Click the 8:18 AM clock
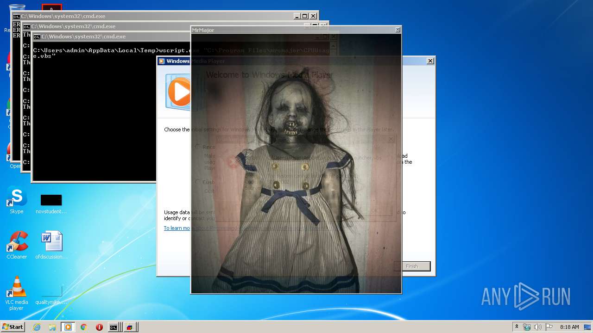This screenshot has height=333, width=593. tap(569, 327)
